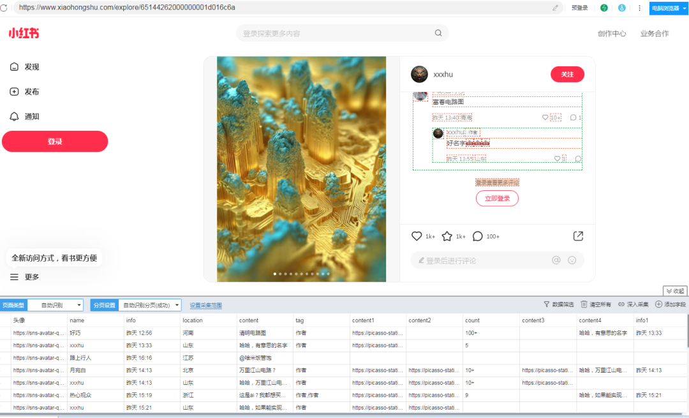Click the 昨天 16:16 info cell

(x=152, y=358)
